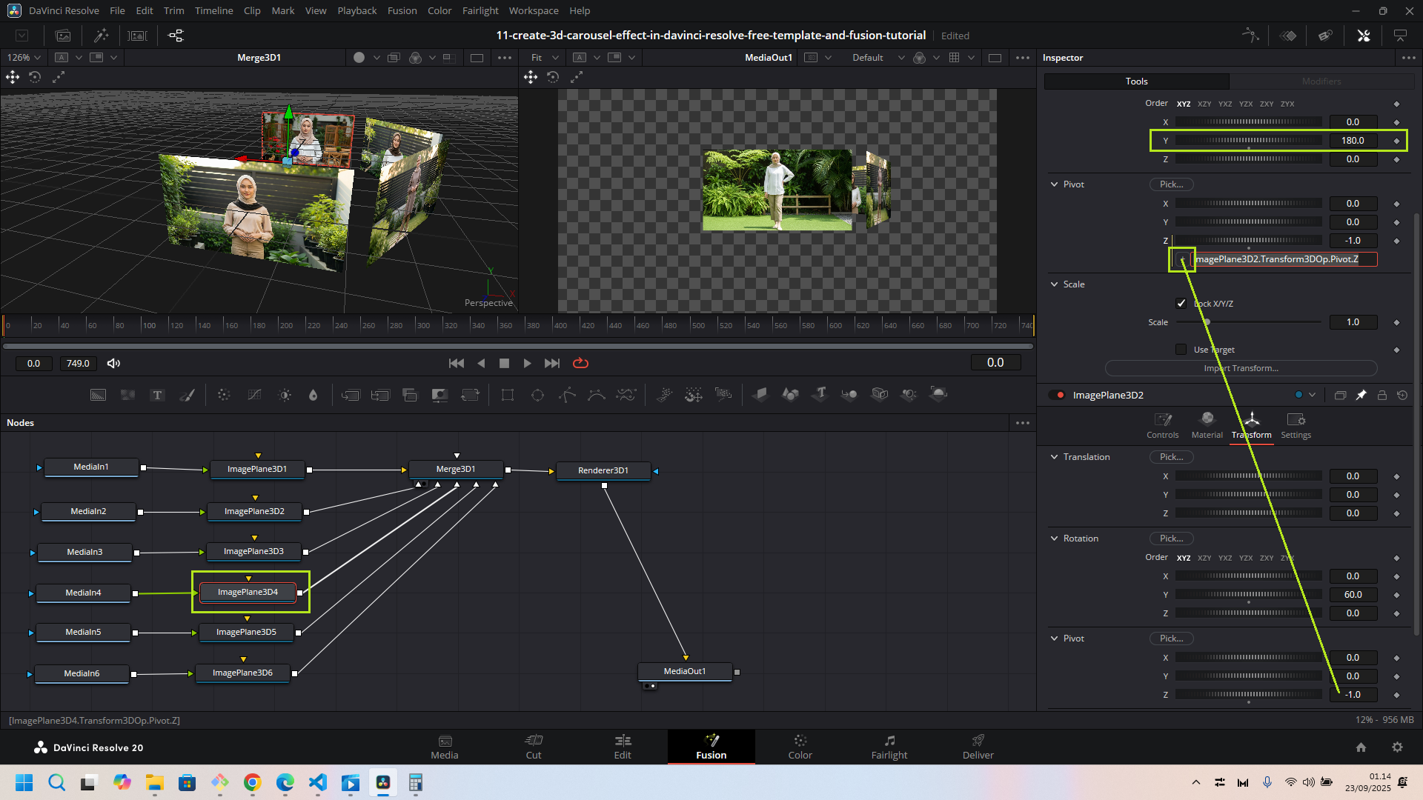The width and height of the screenshot is (1423, 800).
Task: Enable the Use Target checkbox
Action: click(x=1181, y=350)
